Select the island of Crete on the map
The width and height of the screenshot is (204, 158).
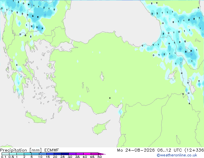coord(36,118)
